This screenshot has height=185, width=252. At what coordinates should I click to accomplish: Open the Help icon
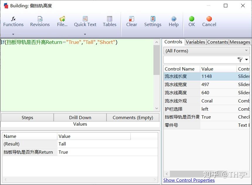(173, 21)
